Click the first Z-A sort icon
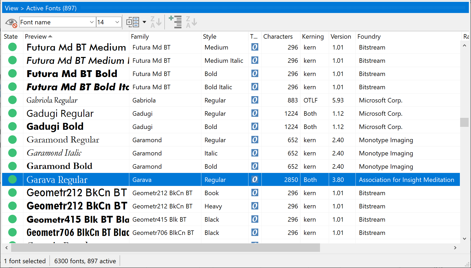This screenshot has width=471, height=268. [x=156, y=22]
